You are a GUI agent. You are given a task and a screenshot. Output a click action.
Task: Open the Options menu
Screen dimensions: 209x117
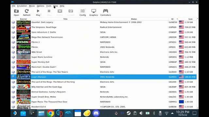click(40, 6)
